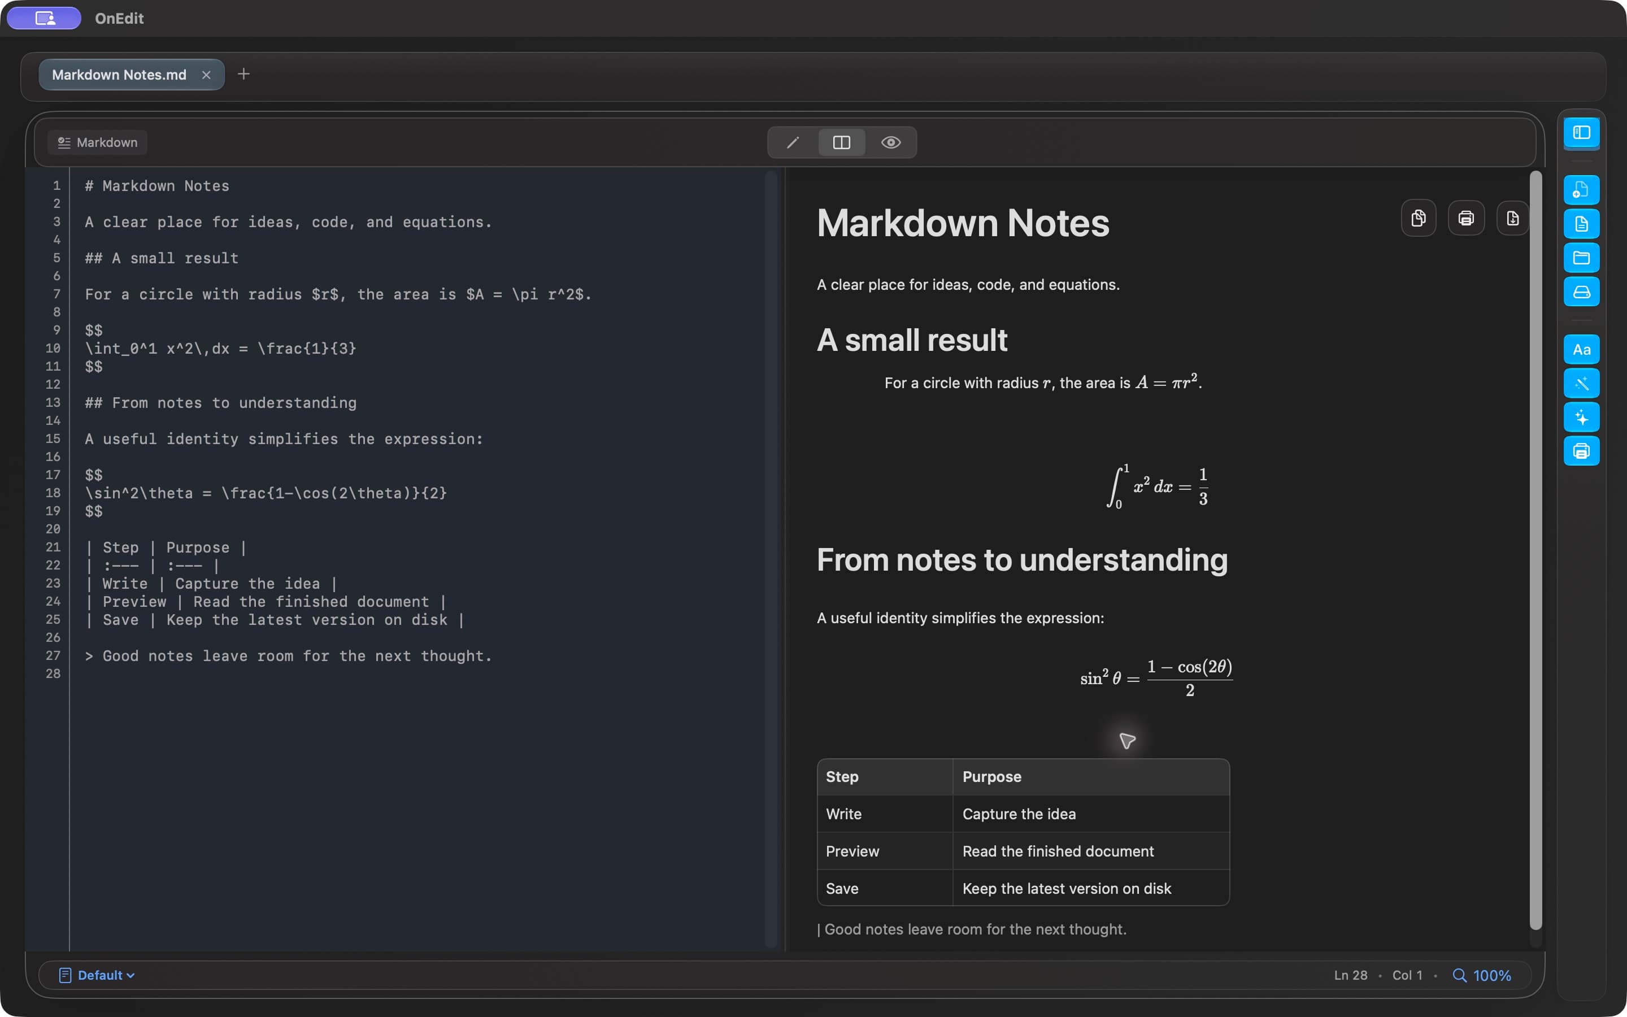The width and height of the screenshot is (1627, 1017).
Task: Click the 'Purpose' table header cell
Action: click(x=1090, y=777)
